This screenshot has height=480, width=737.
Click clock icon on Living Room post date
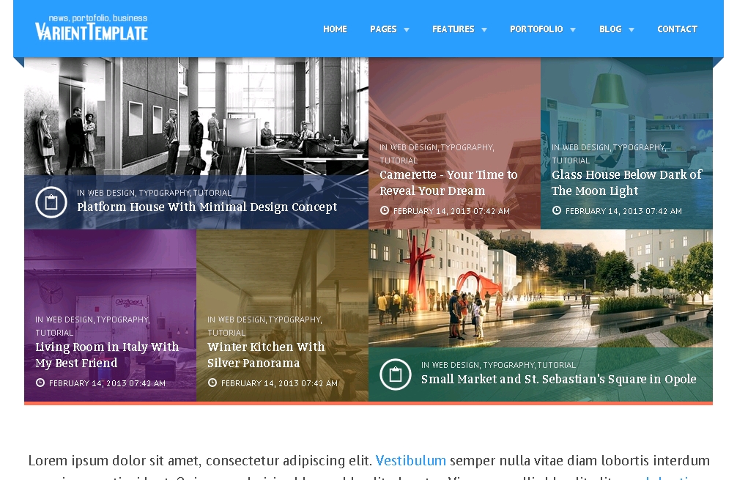click(x=40, y=383)
